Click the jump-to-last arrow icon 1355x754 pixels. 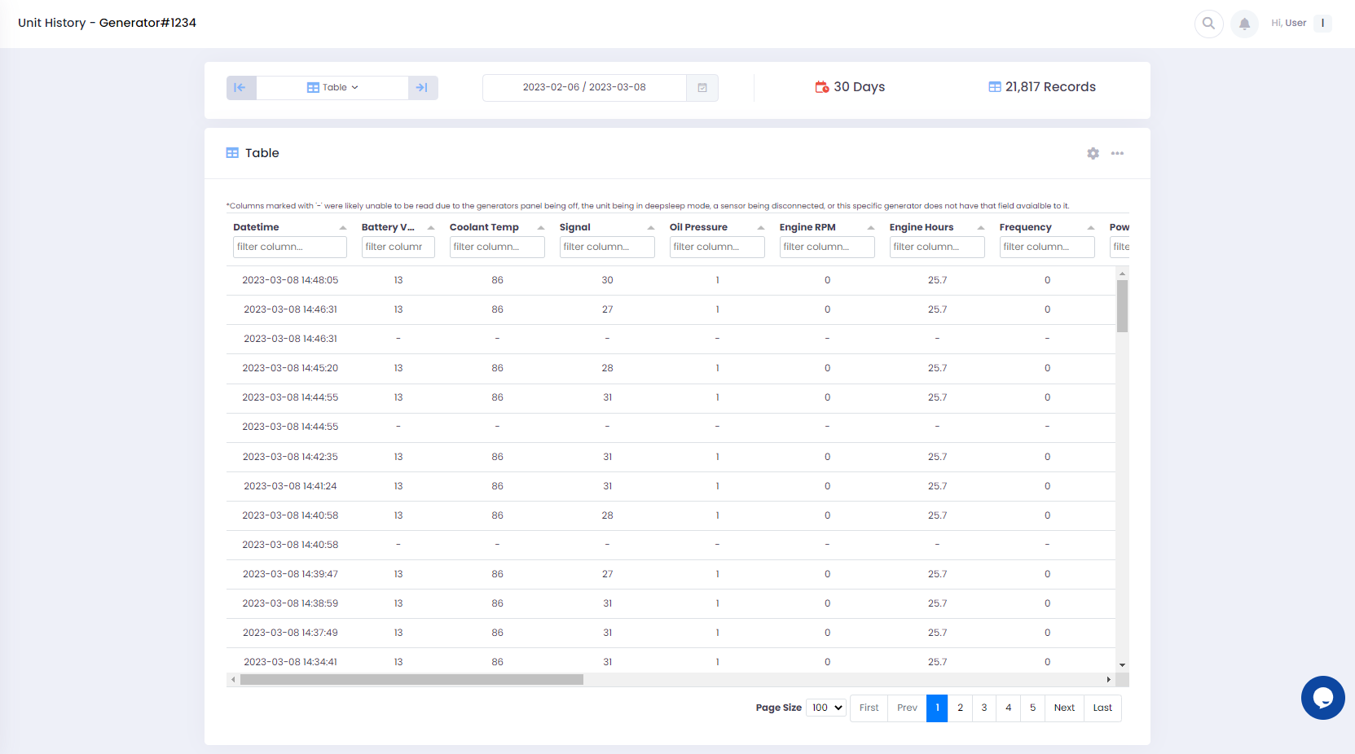click(423, 88)
